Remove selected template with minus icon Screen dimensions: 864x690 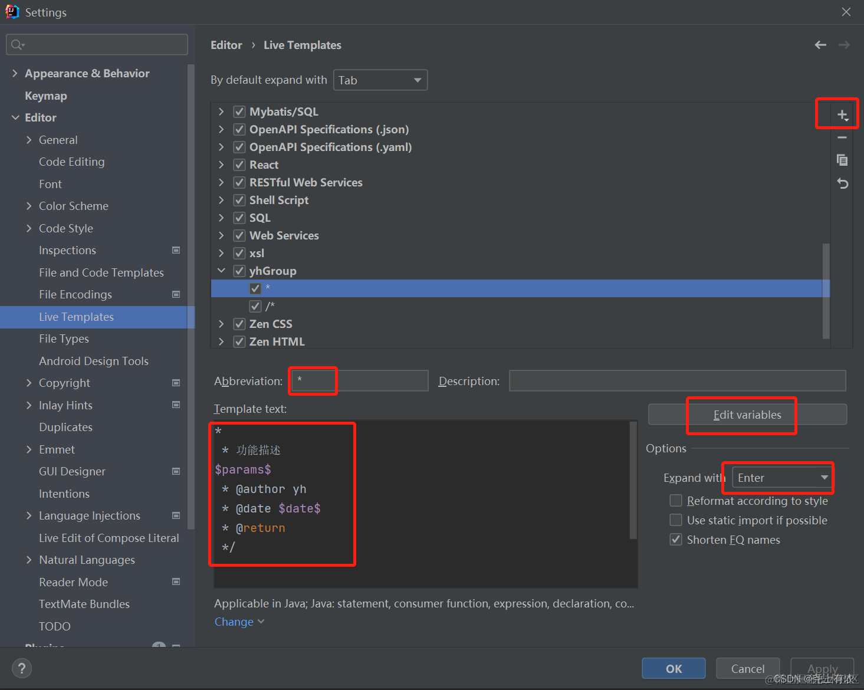click(842, 137)
